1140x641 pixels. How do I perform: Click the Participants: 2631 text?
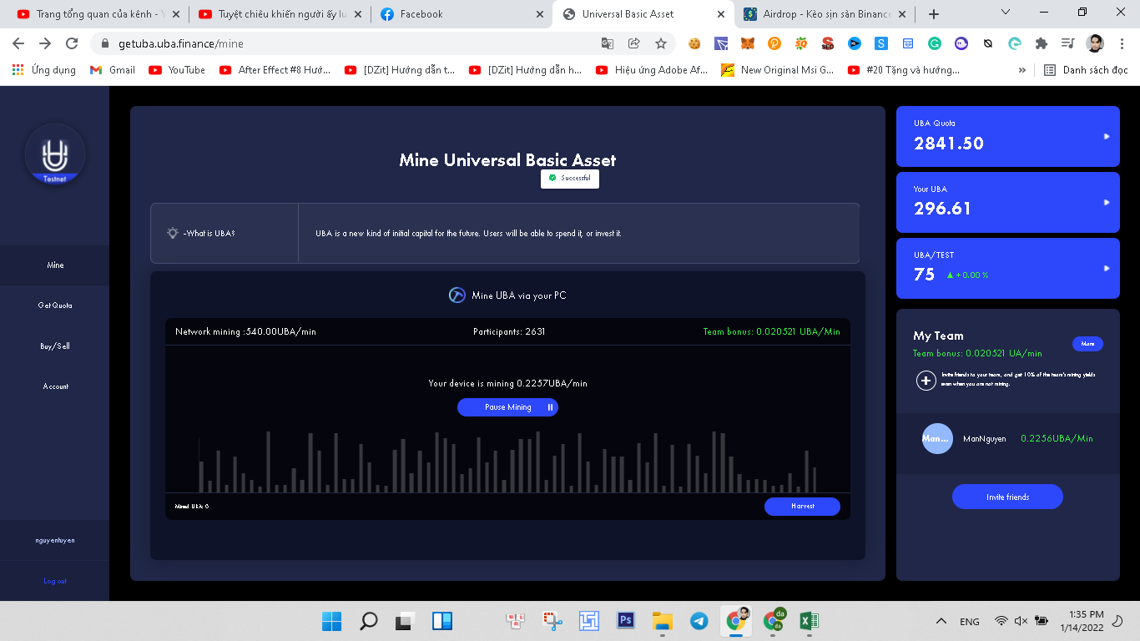509,331
